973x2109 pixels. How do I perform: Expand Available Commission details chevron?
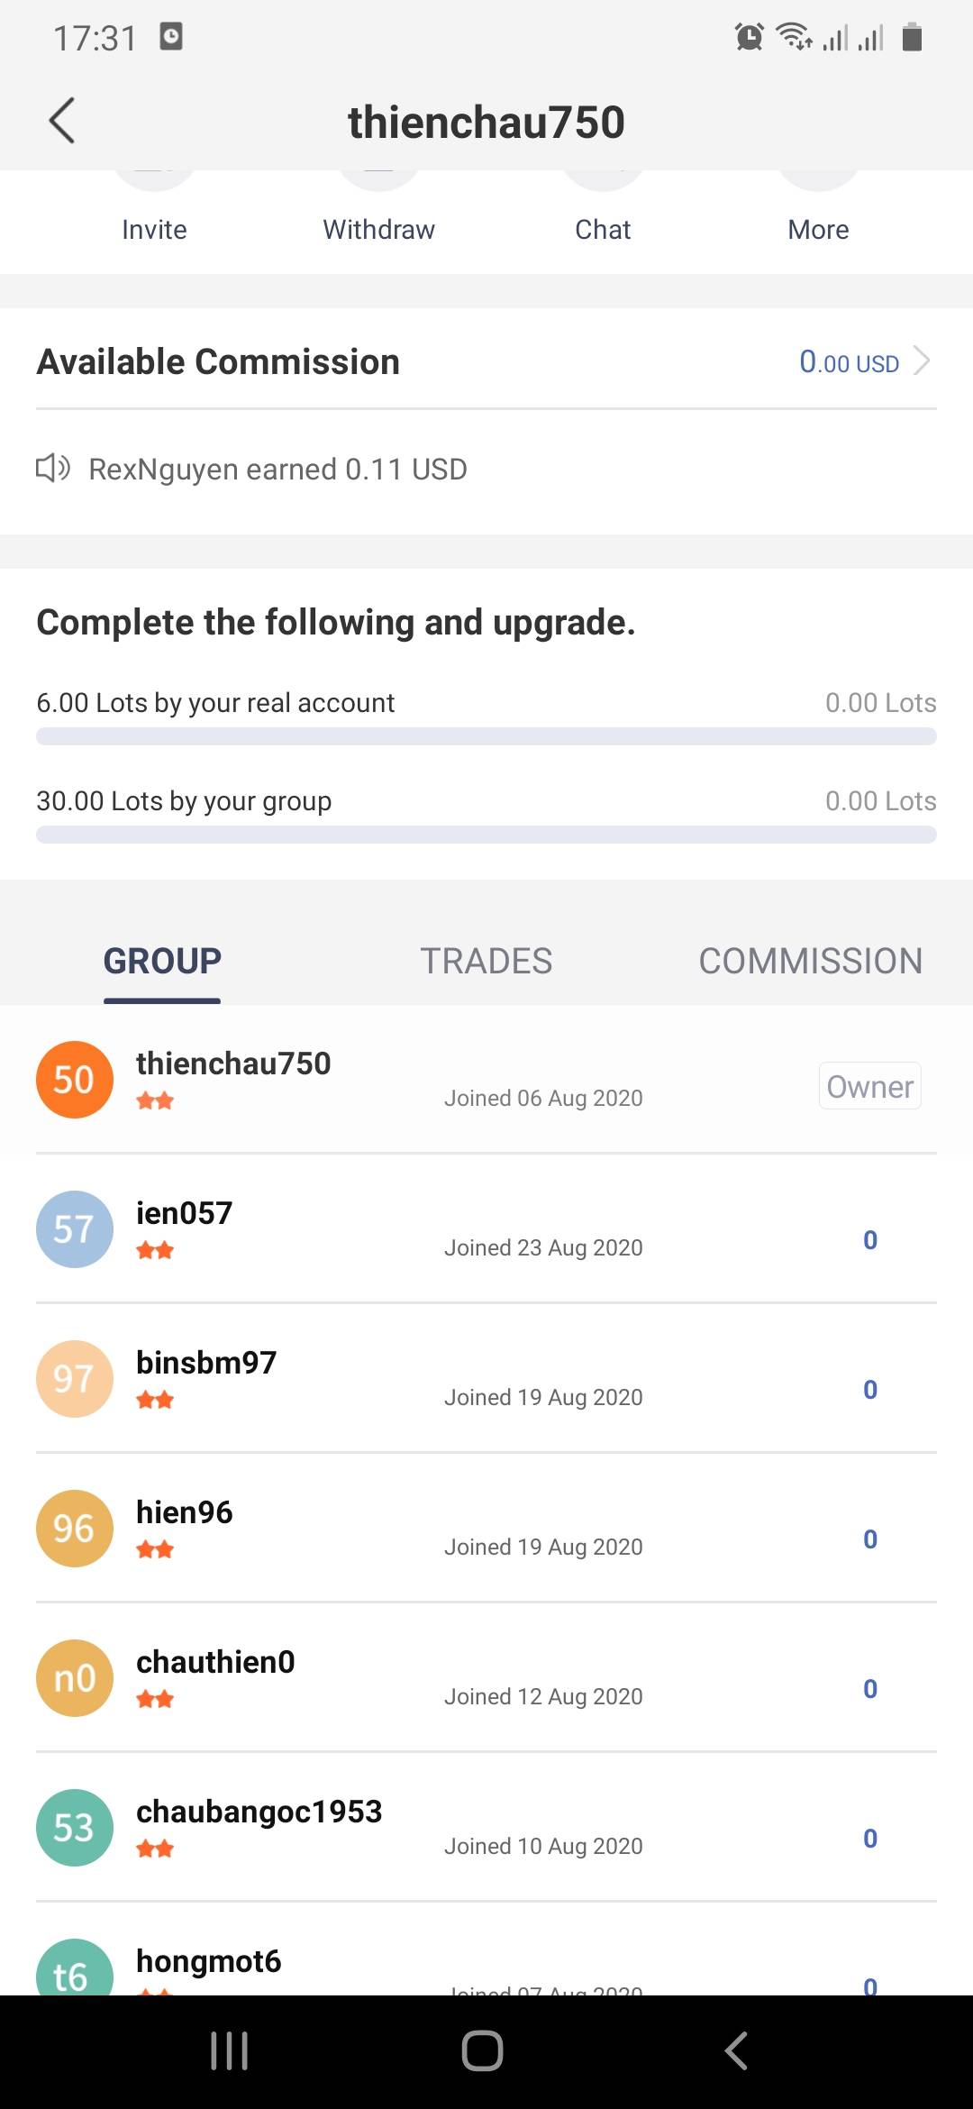(x=921, y=361)
